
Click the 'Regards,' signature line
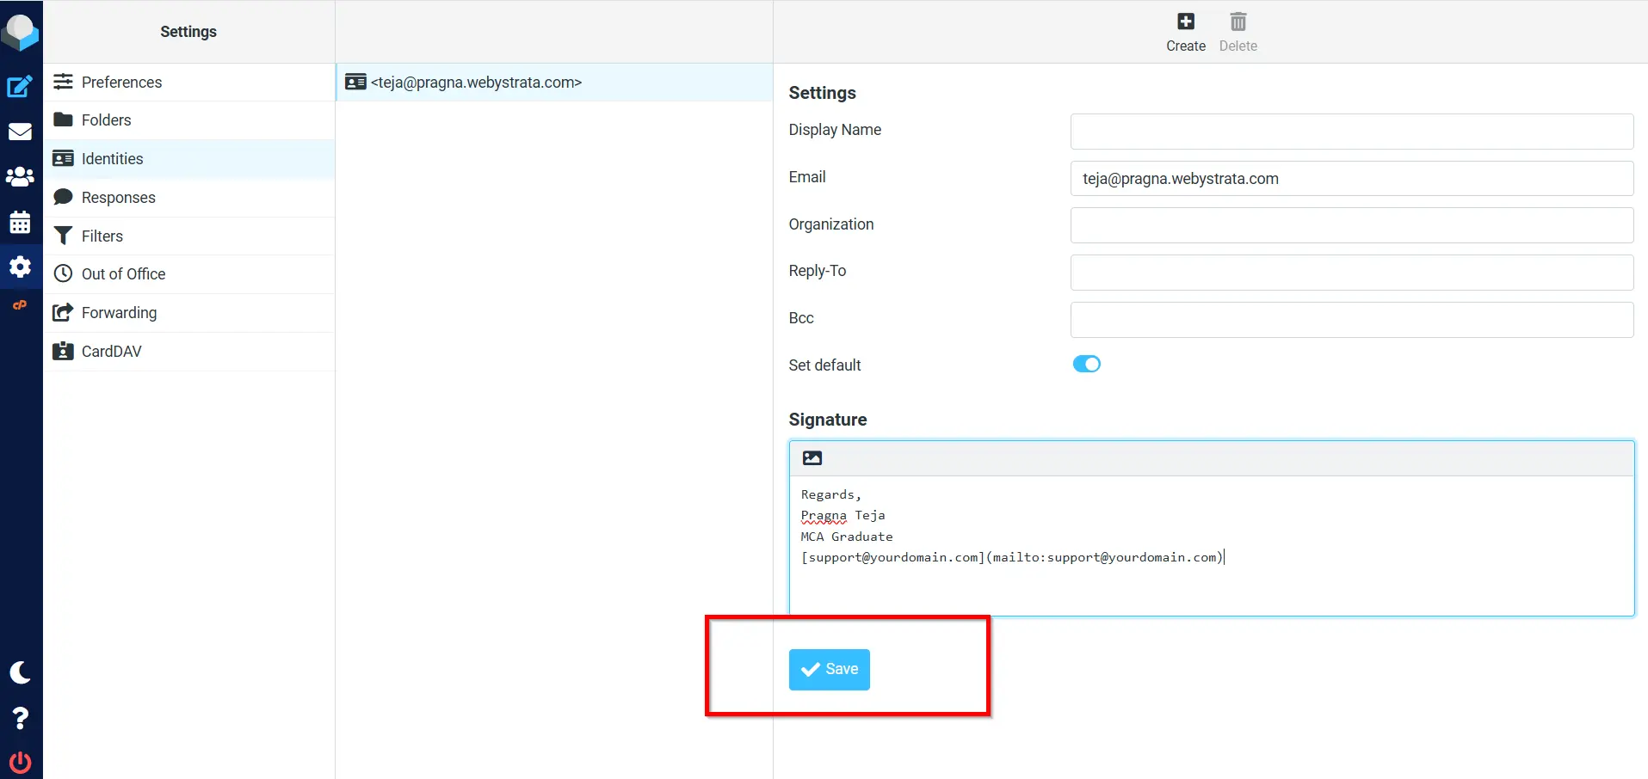pos(831,494)
